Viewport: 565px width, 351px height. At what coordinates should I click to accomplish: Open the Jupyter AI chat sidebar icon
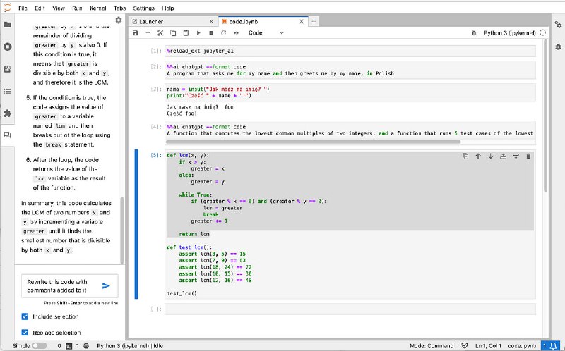pos(8,135)
